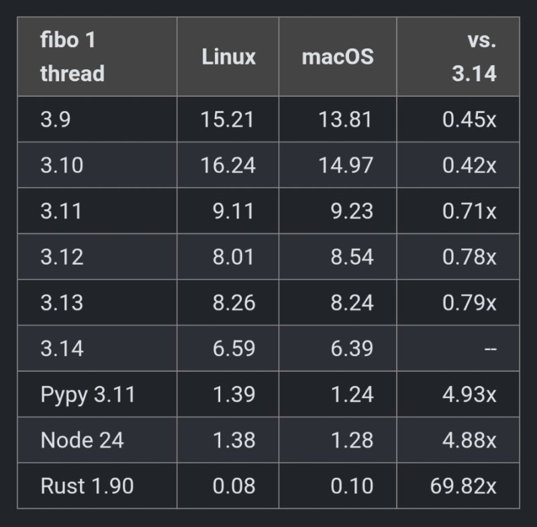This screenshot has width=537, height=527.
Task: Click the "fibo 1 thread" header cell
Action: (72, 56)
